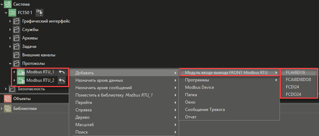319x136 pixels.
Task: Click the Протоколы folder icon
Action: point(16,64)
